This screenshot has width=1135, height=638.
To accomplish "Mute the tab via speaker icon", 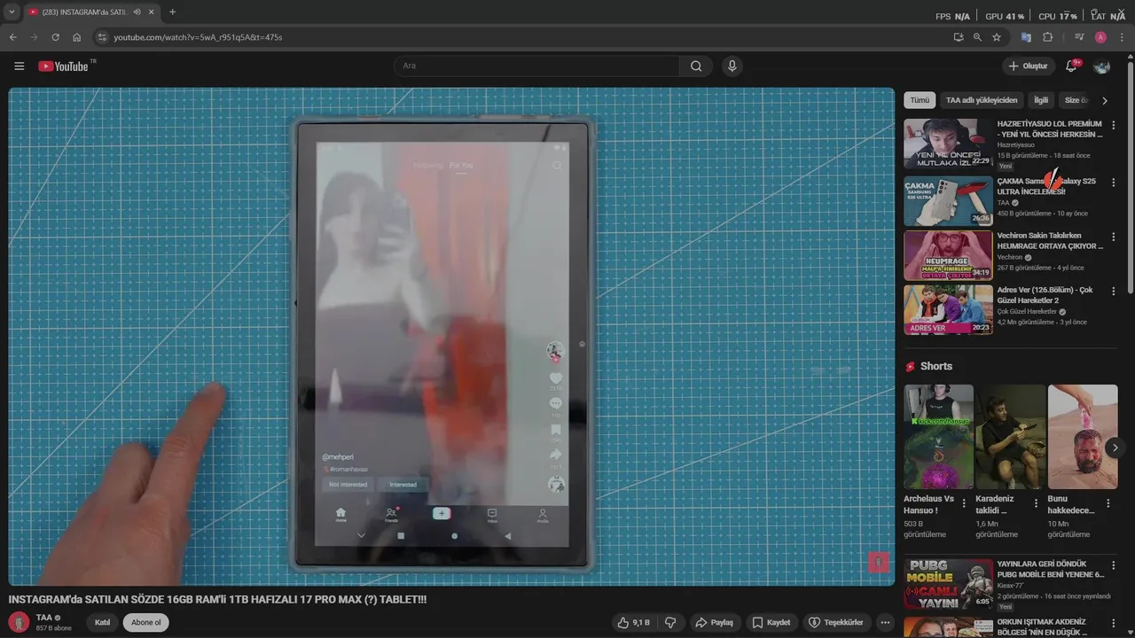I will (x=137, y=12).
